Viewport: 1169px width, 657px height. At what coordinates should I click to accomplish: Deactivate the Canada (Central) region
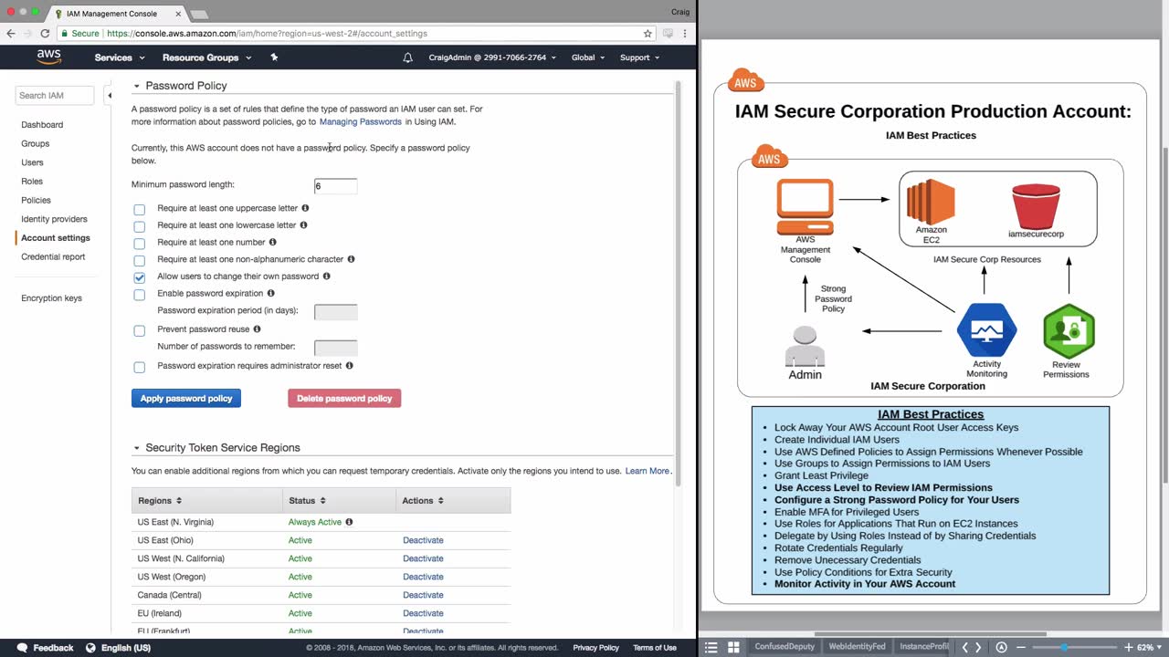point(423,595)
